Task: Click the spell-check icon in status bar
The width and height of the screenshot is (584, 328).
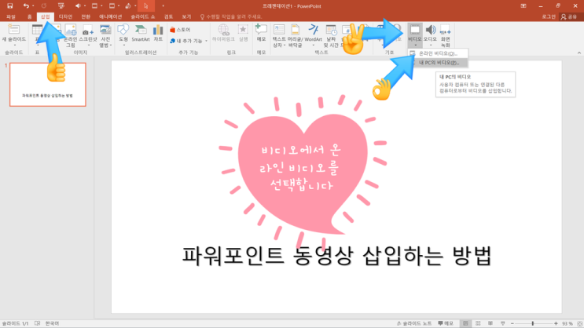Action: click(x=37, y=323)
